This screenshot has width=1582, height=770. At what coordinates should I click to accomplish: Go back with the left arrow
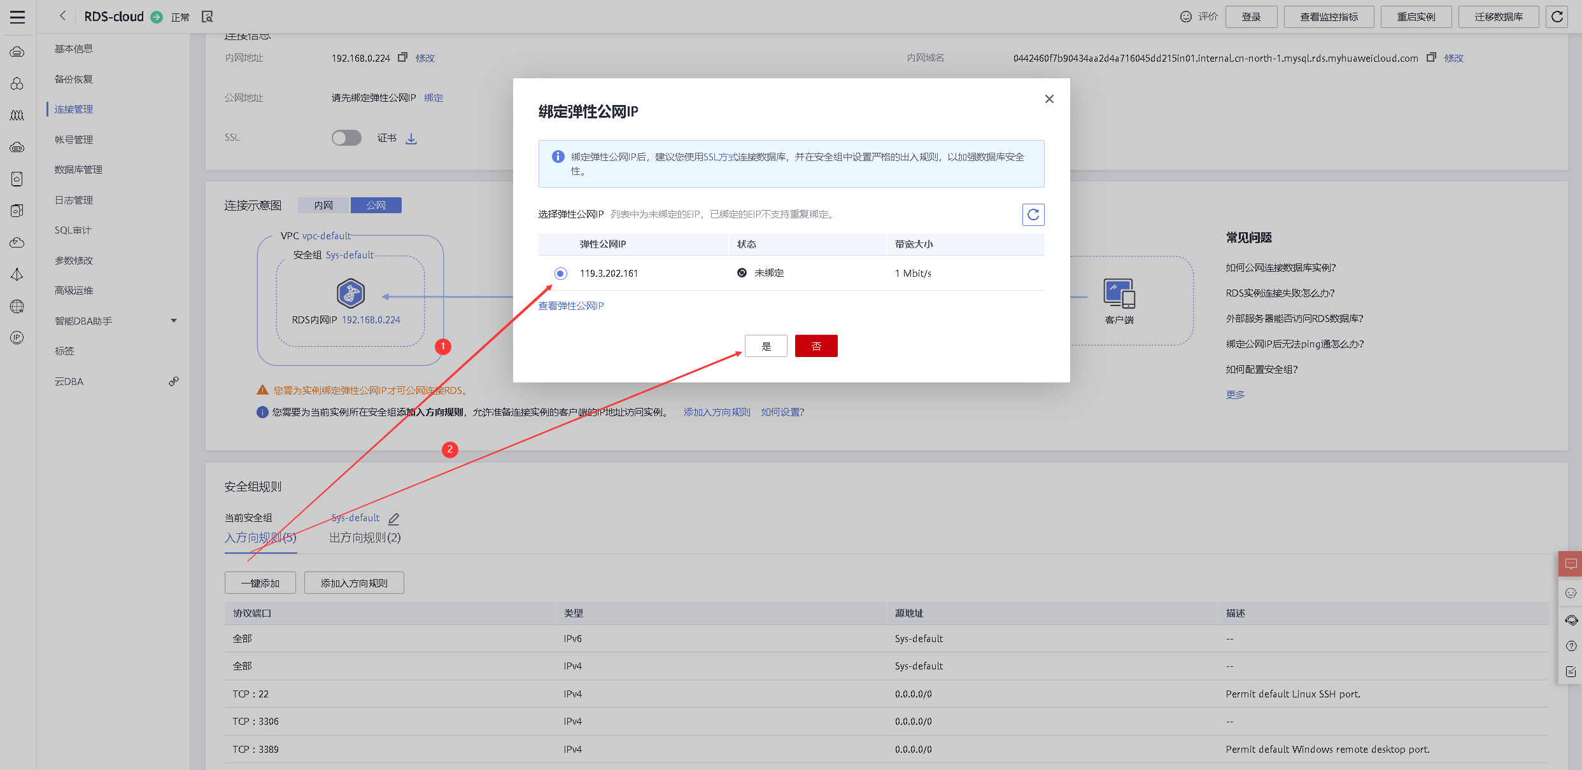coord(62,17)
